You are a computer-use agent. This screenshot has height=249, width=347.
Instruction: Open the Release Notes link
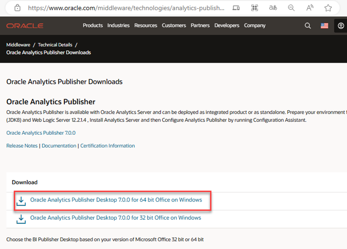22,146
